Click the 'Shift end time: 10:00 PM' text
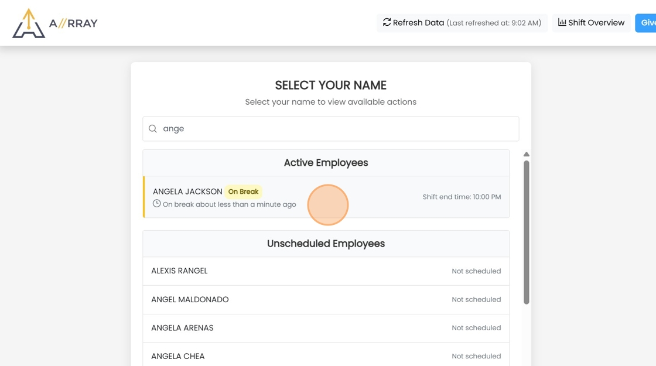This screenshot has width=656, height=366. click(462, 197)
